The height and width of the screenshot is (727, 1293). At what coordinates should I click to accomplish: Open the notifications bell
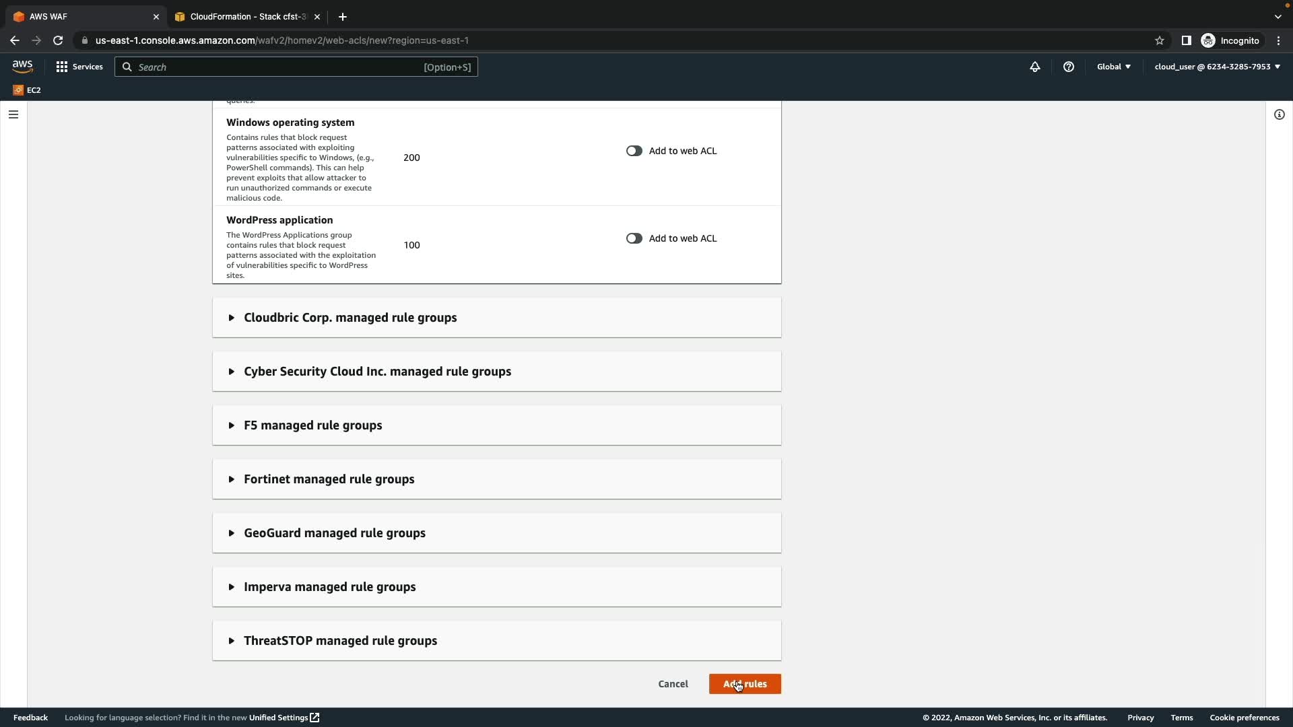1034,67
